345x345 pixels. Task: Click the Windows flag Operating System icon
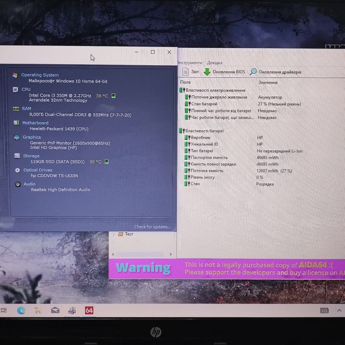click(x=15, y=75)
